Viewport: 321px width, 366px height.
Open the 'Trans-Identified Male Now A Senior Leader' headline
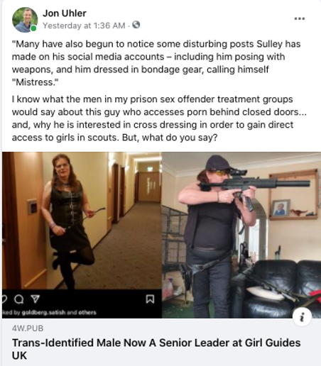click(x=156, y=349)
